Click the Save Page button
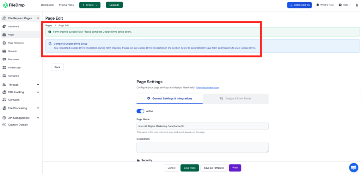Screen dimensions: 361x174 click(190, 168)
